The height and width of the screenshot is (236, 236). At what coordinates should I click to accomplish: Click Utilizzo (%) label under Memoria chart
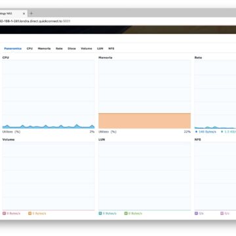pos(108,132)
